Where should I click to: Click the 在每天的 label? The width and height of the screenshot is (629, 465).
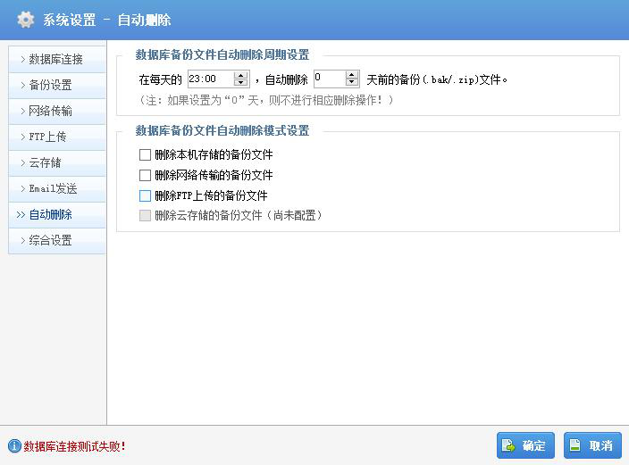click(x=161, y=79)
